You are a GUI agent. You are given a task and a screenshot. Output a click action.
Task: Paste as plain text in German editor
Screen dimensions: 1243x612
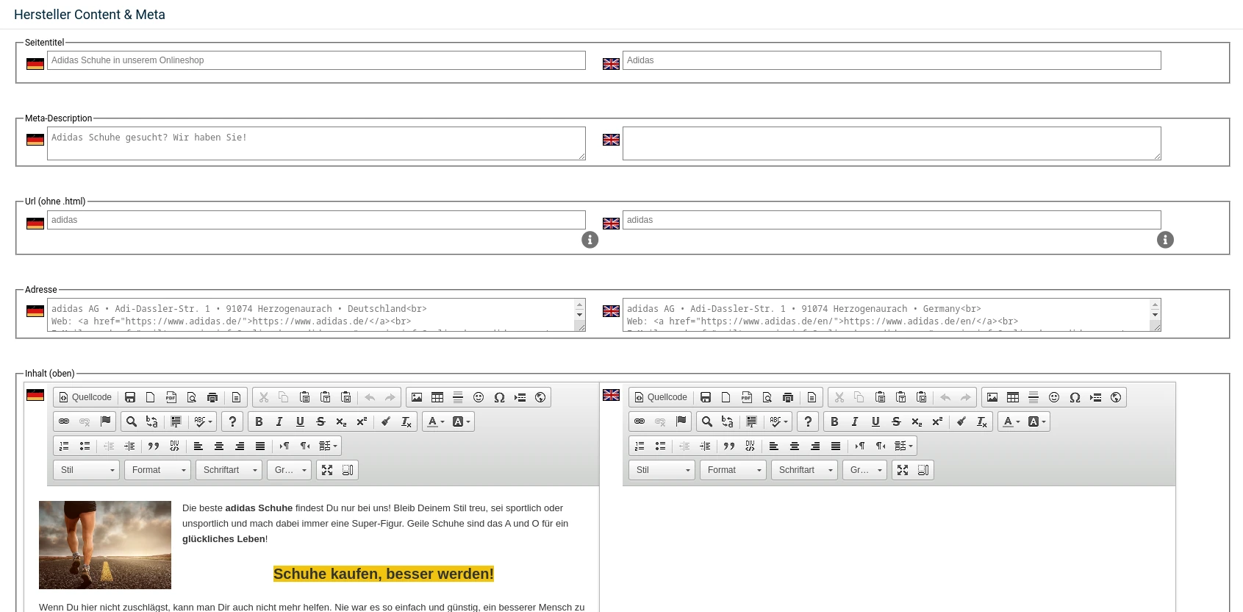coord(326,397)
